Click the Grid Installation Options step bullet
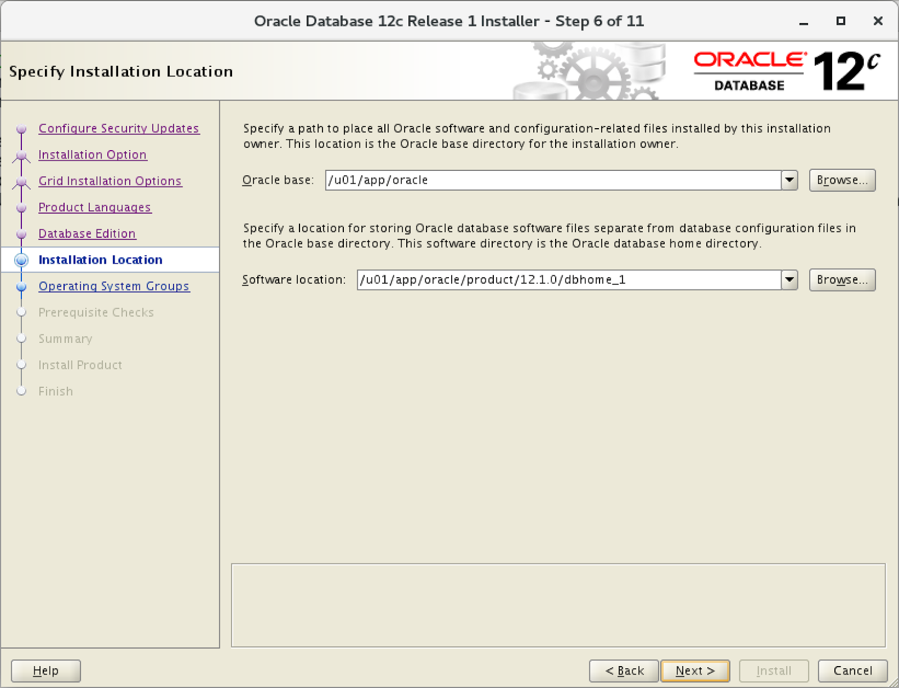899x688 pixels. point(21,182)
